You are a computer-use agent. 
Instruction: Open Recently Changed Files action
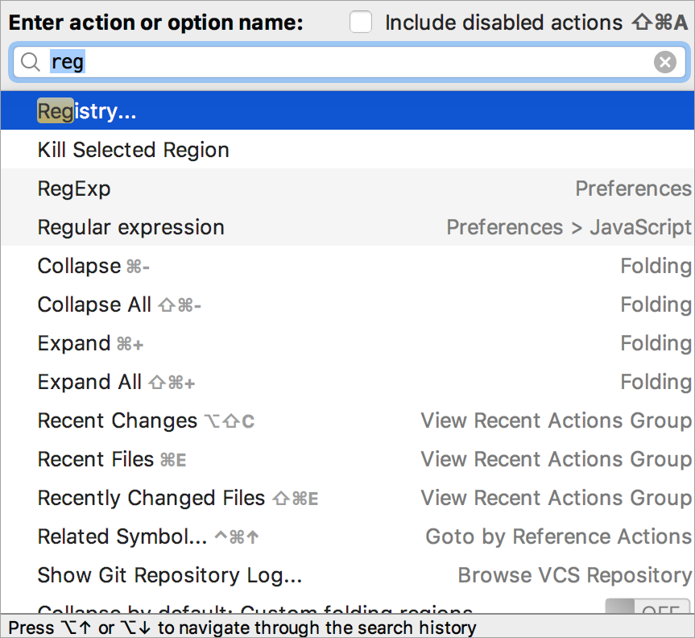348,498
